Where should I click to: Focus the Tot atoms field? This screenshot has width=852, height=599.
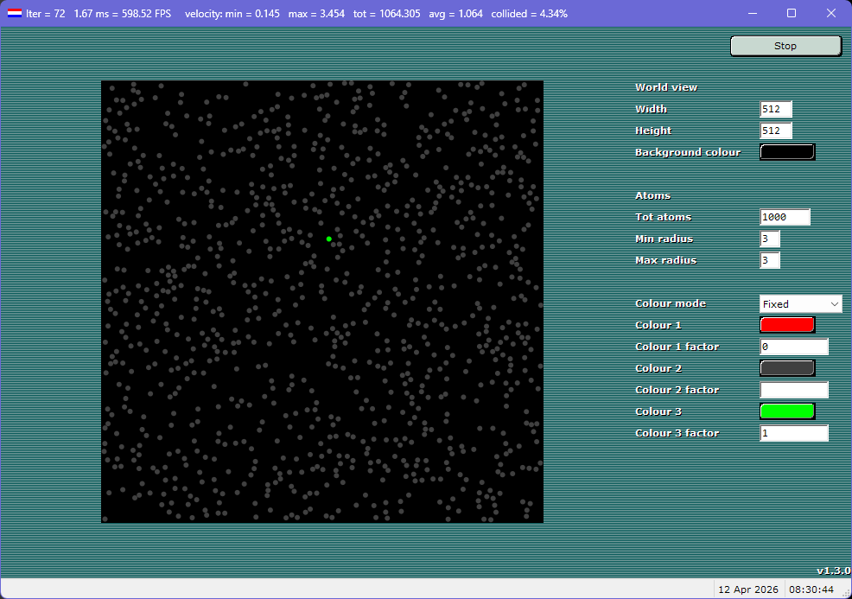pos(785,217)
